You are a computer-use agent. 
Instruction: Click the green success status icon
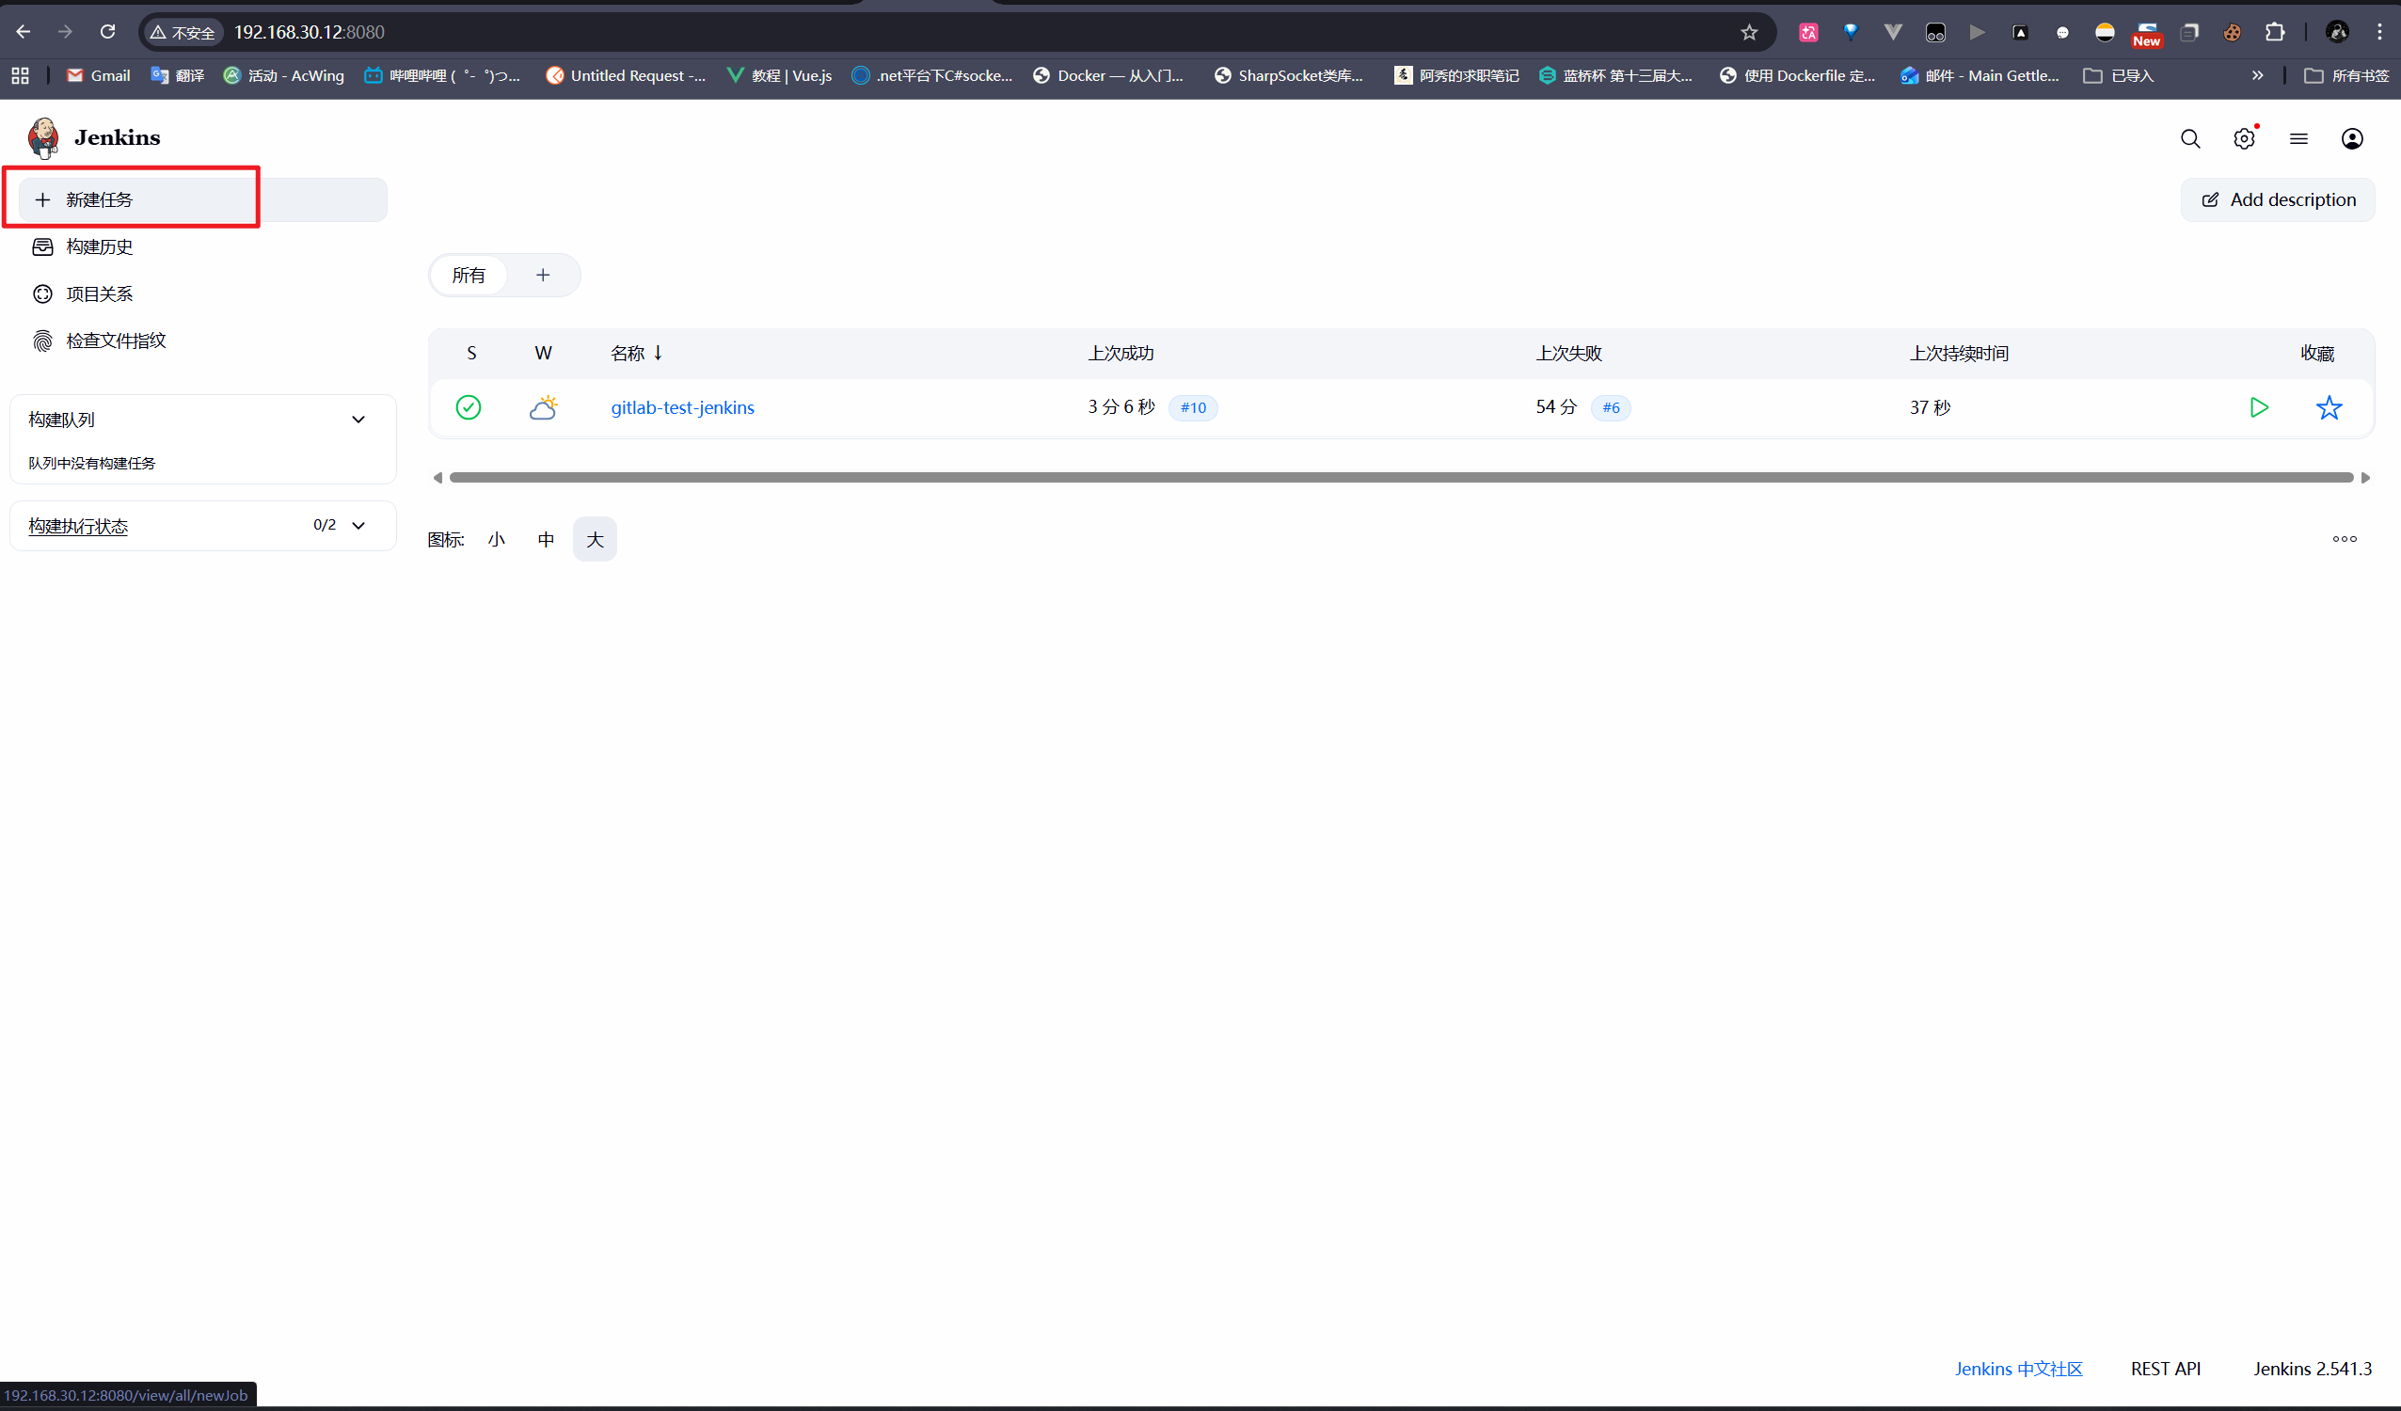coord(468,407)
